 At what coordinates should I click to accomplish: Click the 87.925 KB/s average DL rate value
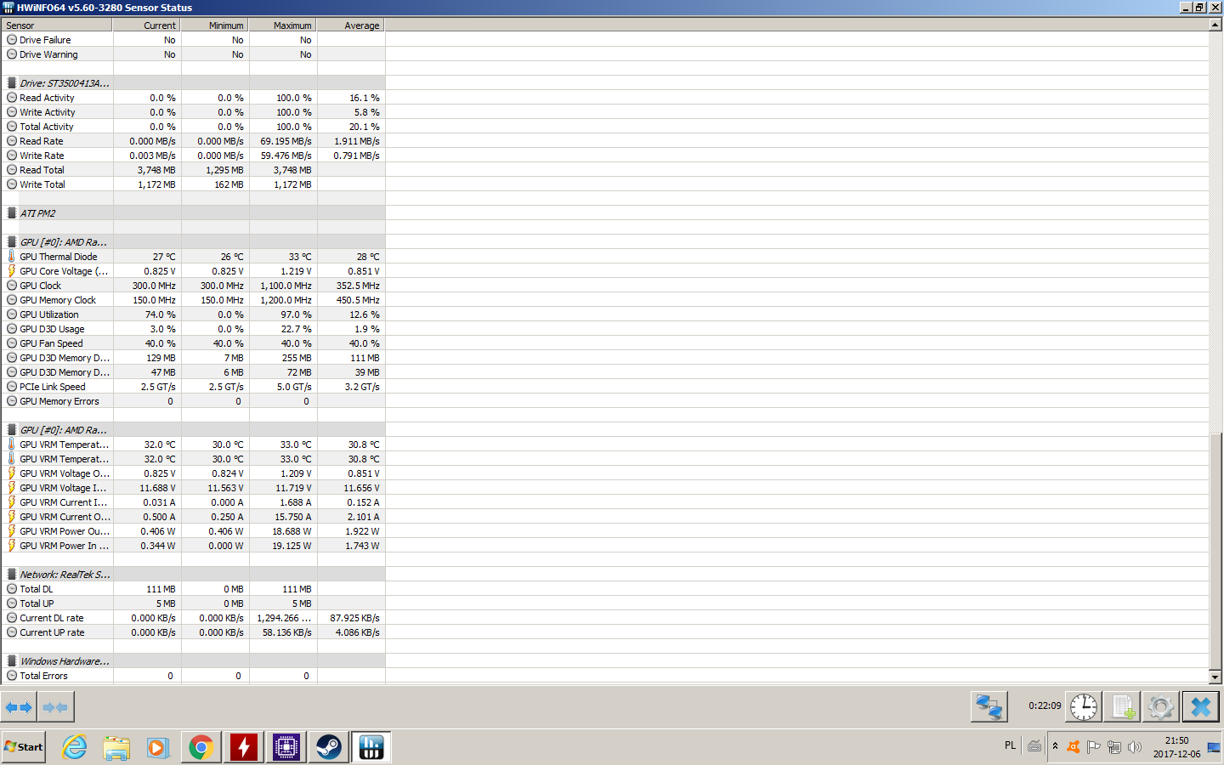[354, 618]
